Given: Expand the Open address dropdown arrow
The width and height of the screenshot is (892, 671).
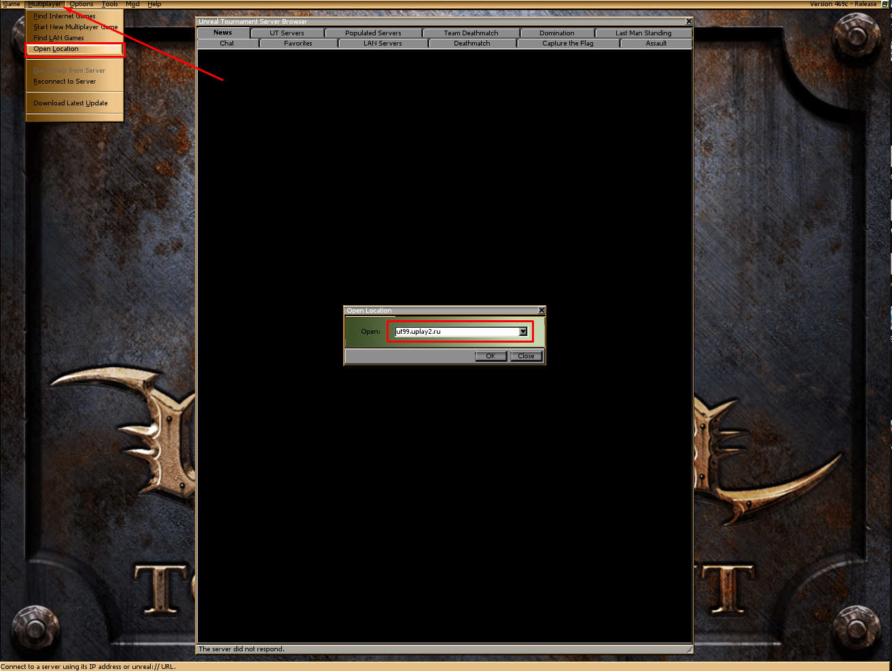Looking at the screenshot, I should (x=523, y=332).
